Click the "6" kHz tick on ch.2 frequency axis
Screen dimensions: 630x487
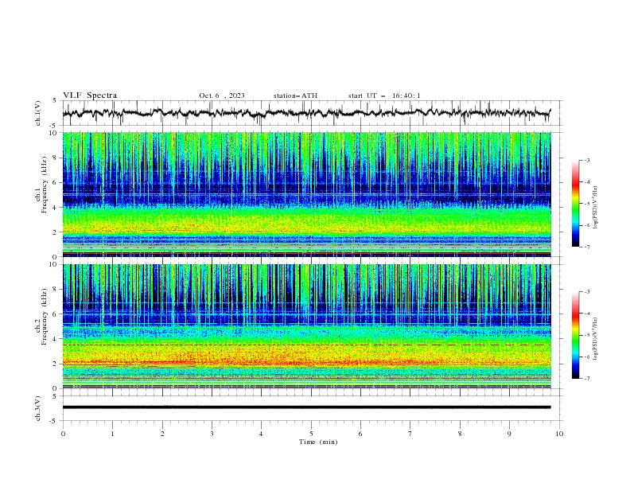(x=56, y=314)
